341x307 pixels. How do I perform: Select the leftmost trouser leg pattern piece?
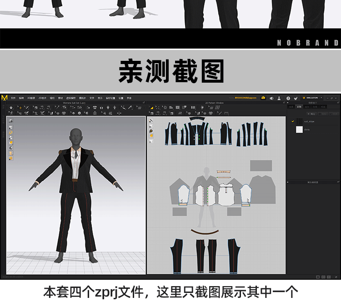pos(177,256)
